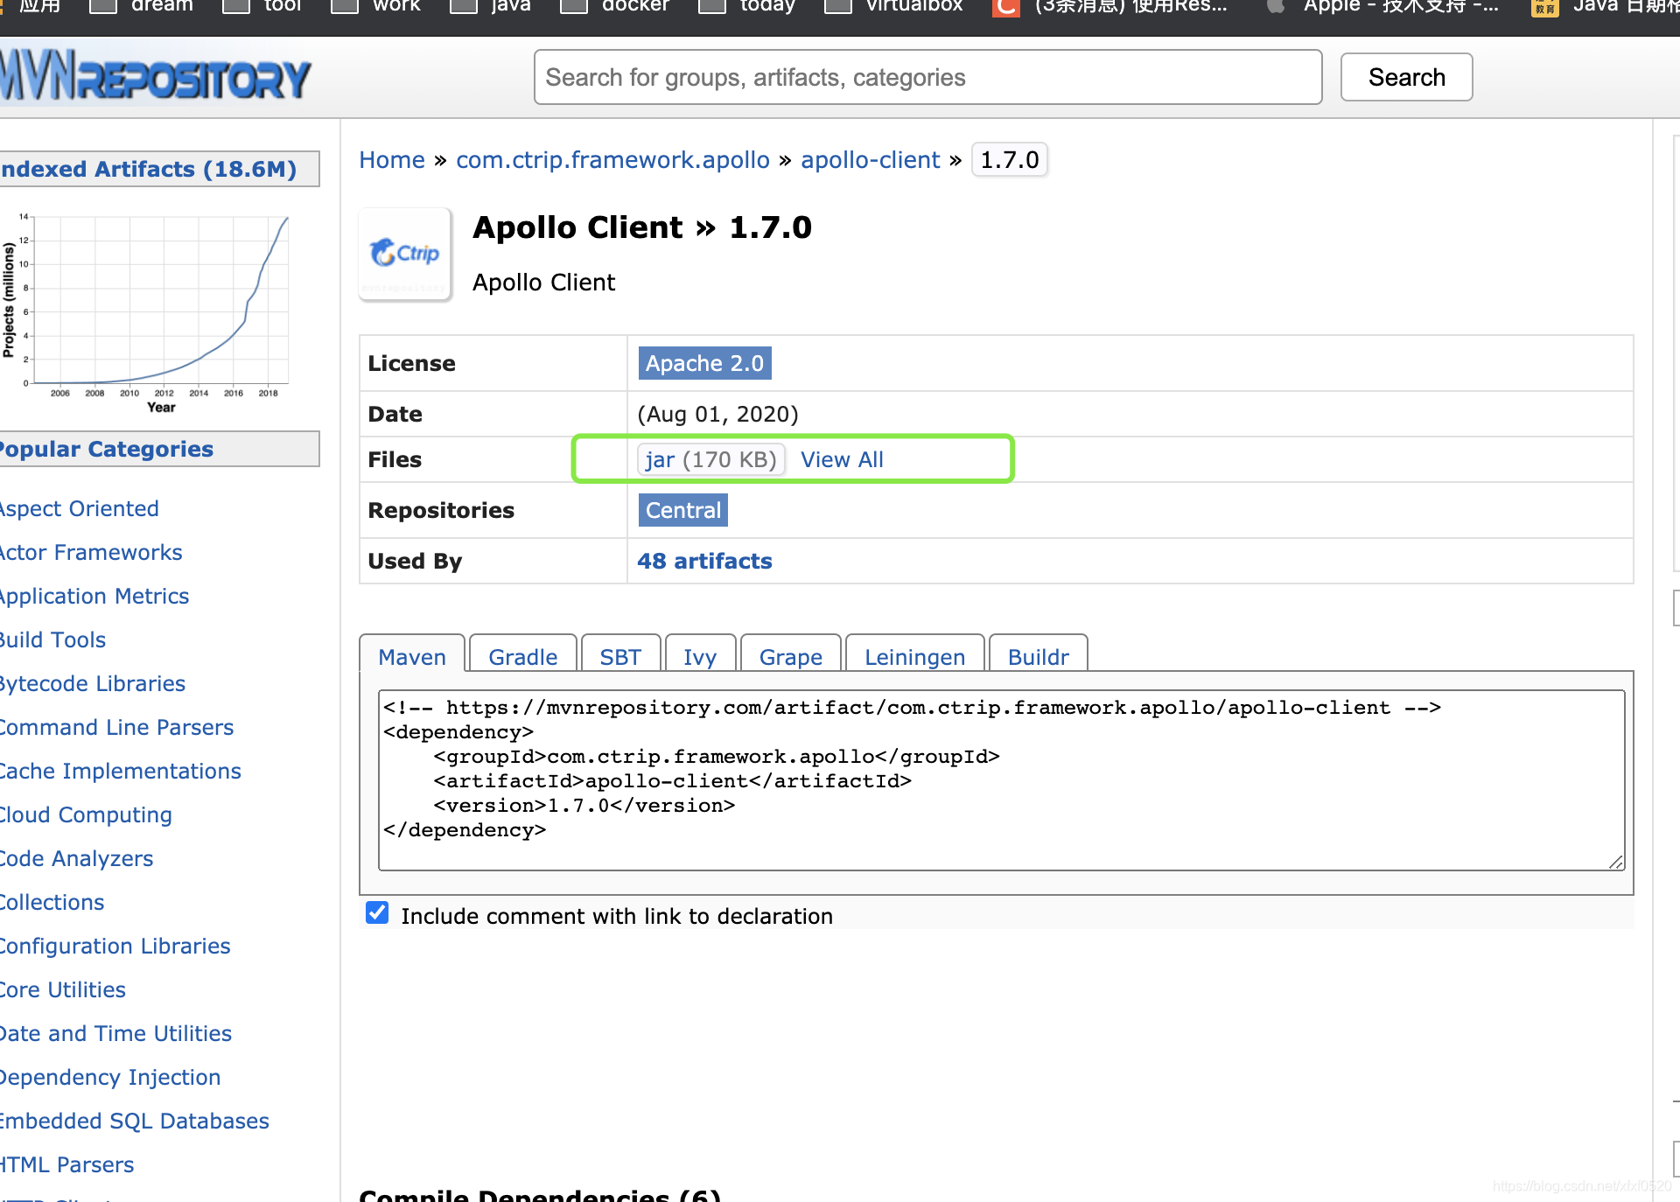The height and width of the screenshot is (1202, 1680).
Task: Open Embedded SQL Databases category
Action: click(135, 1121)
